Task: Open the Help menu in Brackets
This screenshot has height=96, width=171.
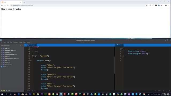Action: tap(24, 42)
